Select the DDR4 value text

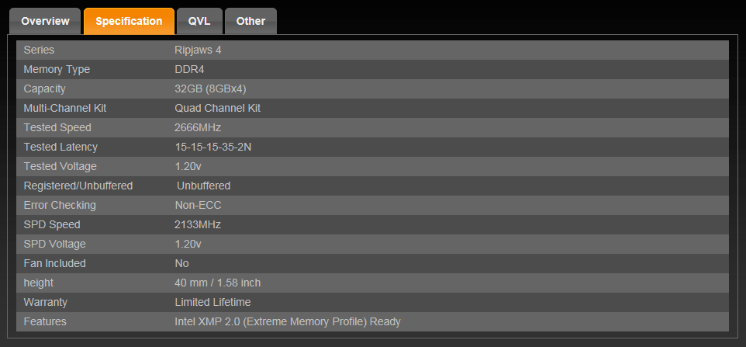pos(188,69)
